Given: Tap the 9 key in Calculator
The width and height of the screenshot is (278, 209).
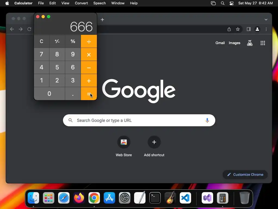Looking at the screenshot, I should click(x=73, y=54).
